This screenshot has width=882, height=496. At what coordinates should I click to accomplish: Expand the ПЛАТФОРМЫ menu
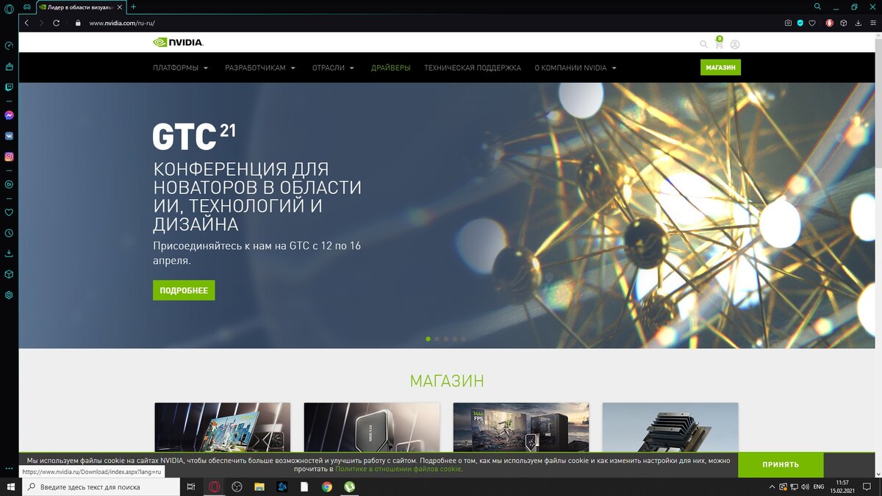click(x=181, y=68)
